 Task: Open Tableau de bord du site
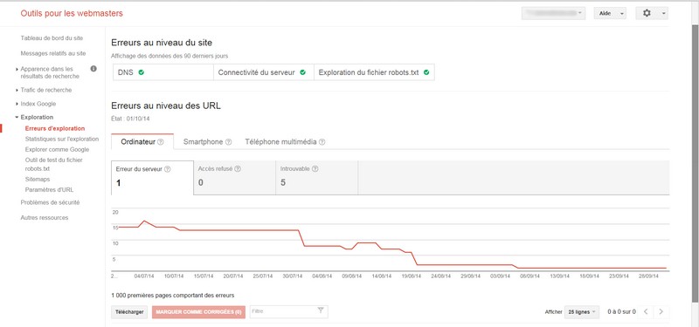pos(52,38)
